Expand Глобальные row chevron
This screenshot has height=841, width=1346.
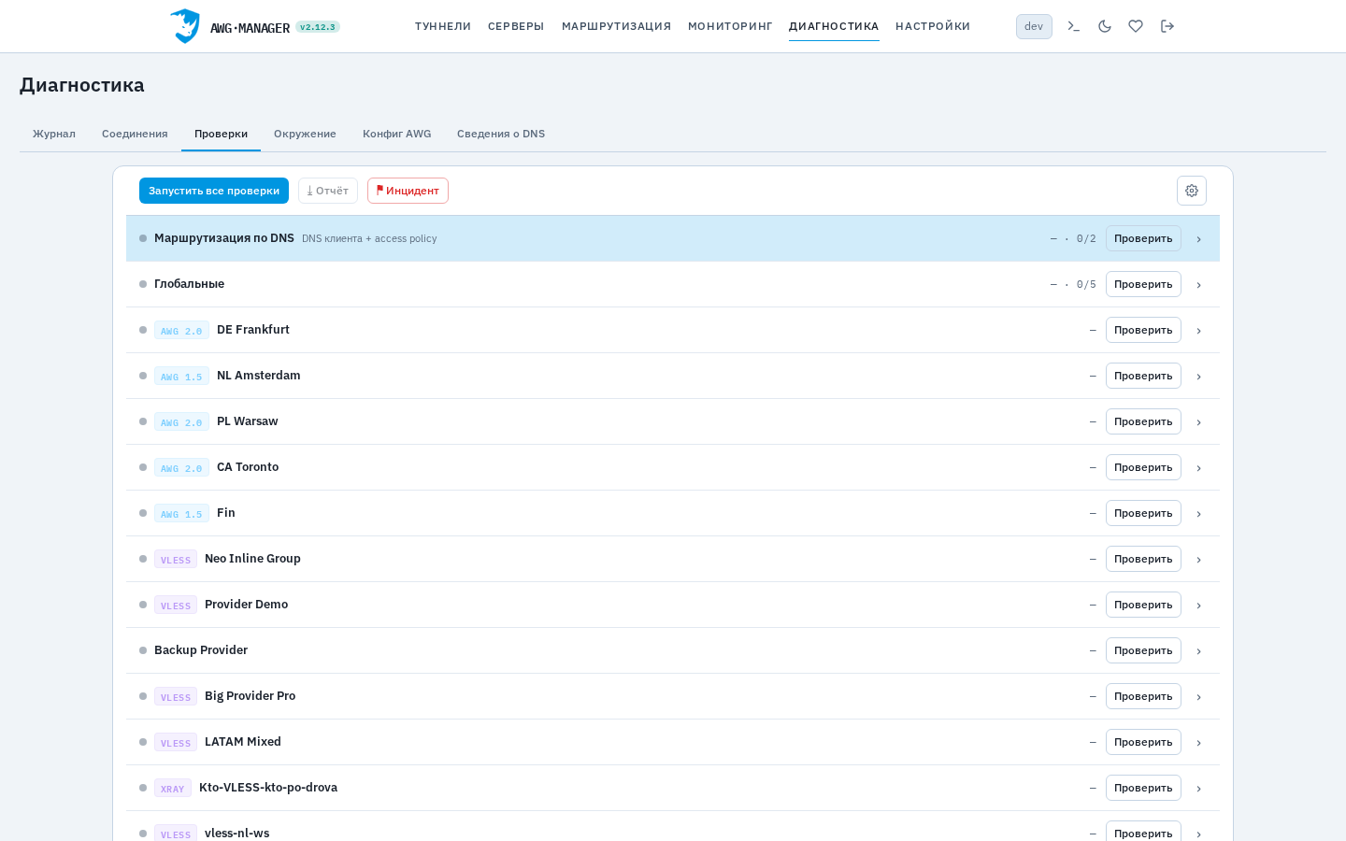[x=1198, y=285]
